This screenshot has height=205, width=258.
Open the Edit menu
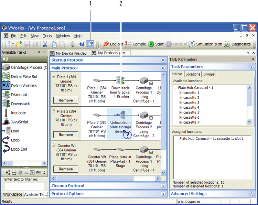coord(23,36)
